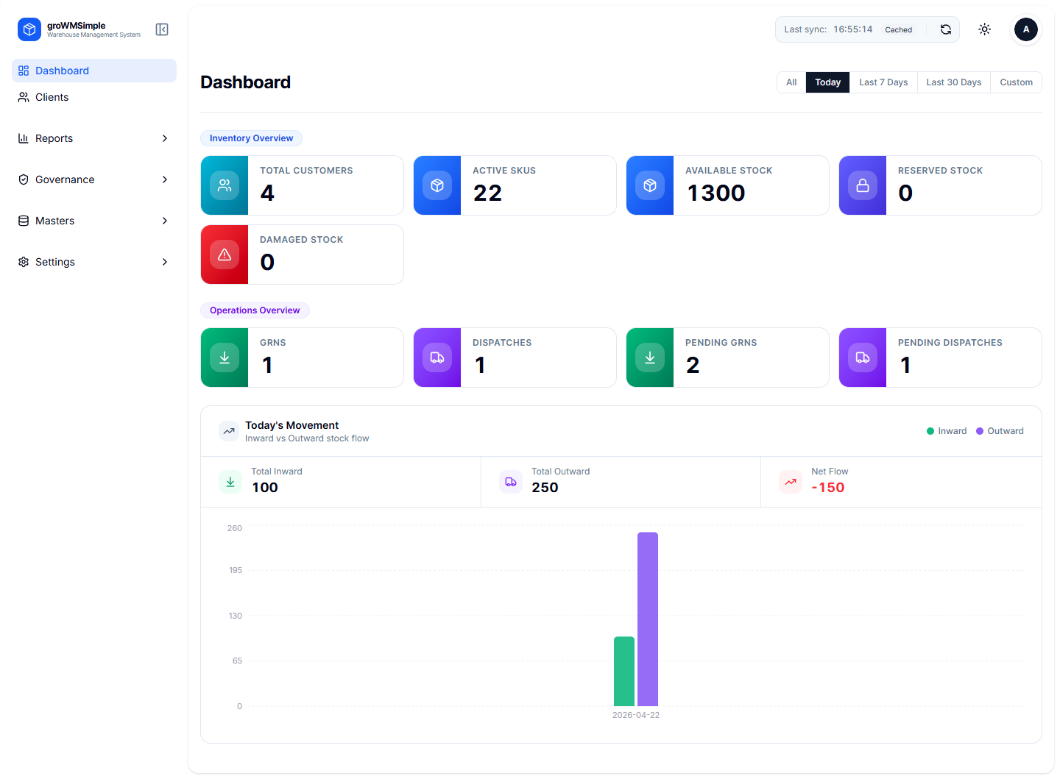Toggle Outward series in chart legend
The image size is (1060, 779).
pos(1000,431)
